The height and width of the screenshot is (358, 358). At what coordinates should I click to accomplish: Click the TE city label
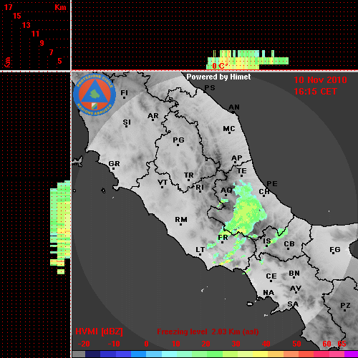(242, 171)
